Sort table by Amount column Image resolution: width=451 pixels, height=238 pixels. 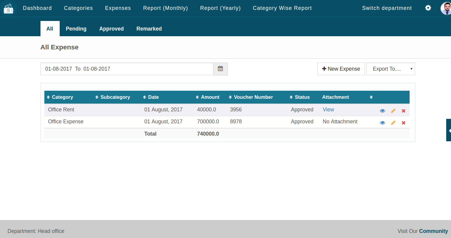(x=210, y=97)
